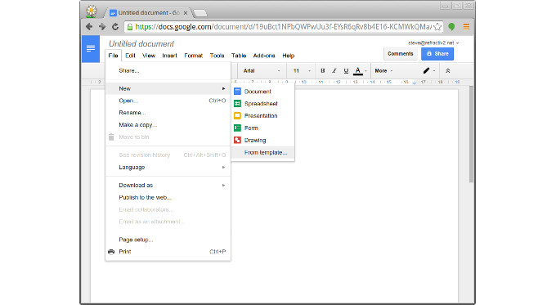The image size is (556, 305).
Task: Click the Comments button
Action: (x=401, y=53)
